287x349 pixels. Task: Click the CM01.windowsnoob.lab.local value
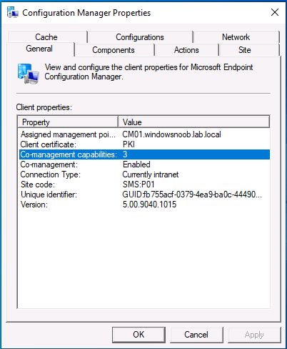(171, 134)
